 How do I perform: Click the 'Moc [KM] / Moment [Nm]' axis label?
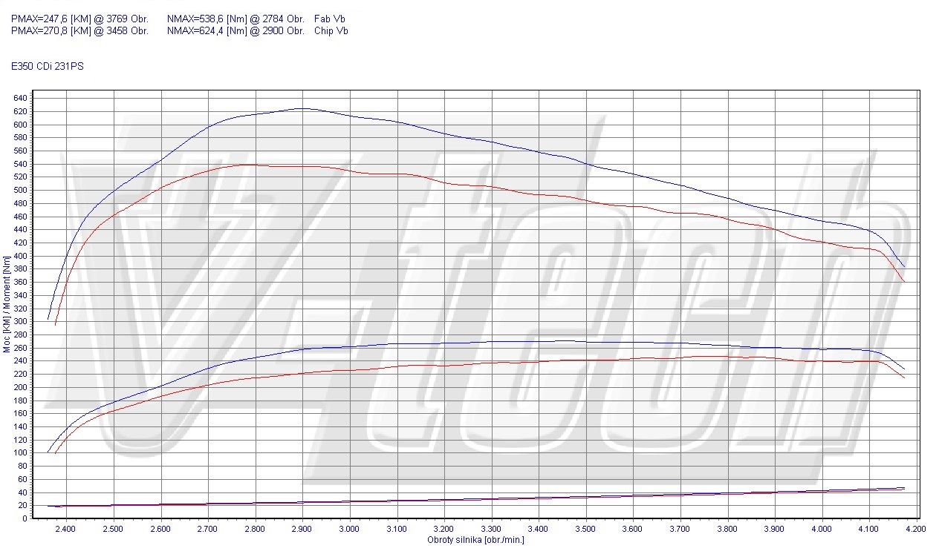[x=7, y=303]
